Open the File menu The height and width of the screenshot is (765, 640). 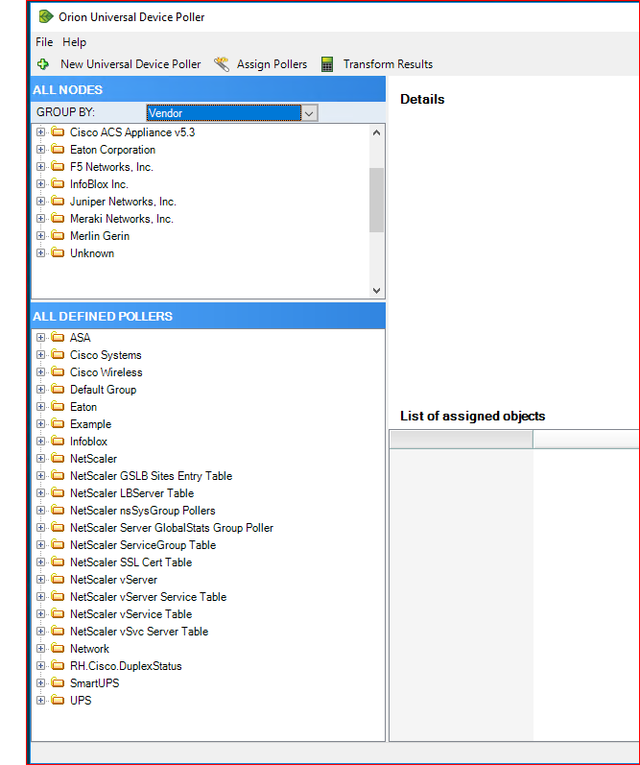[44, 42]
